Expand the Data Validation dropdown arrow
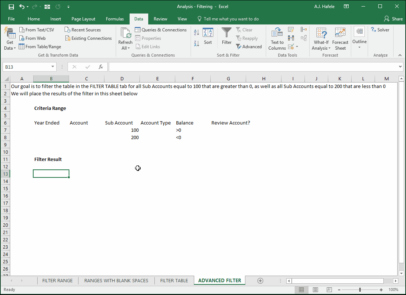406x295 pixels. click(x=297, y=47)
